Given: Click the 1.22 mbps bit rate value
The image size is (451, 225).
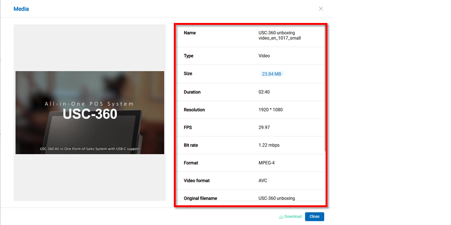Looking at the screenshot, I should (x=269, y=145).
